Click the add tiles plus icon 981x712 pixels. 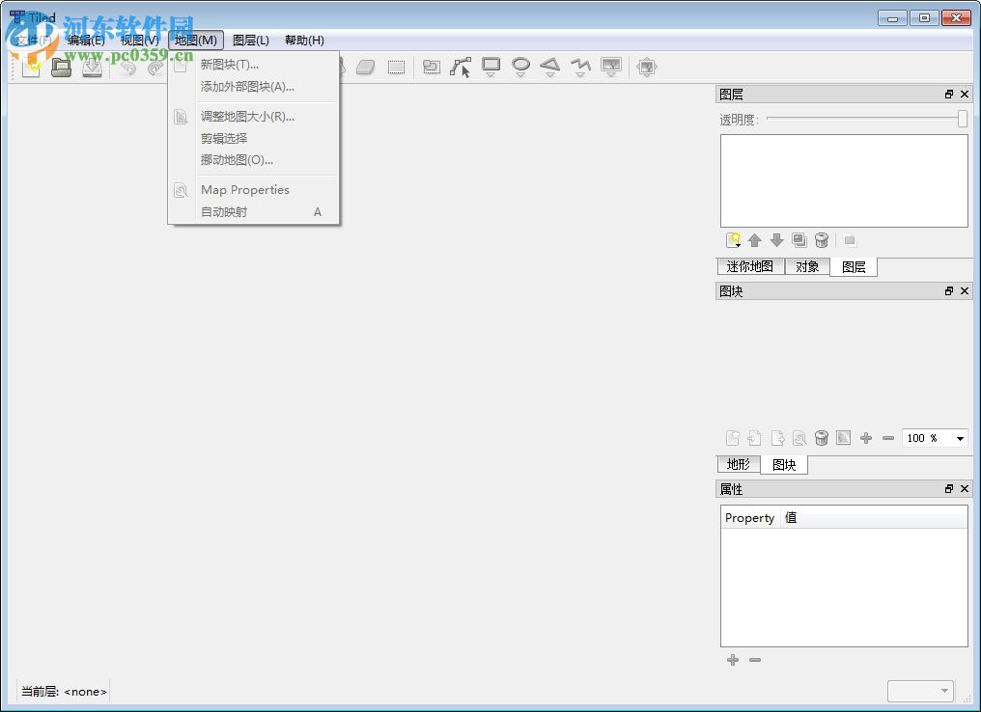[866, 438]
